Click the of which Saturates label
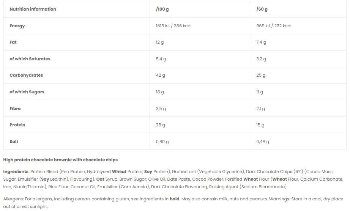 30,59
